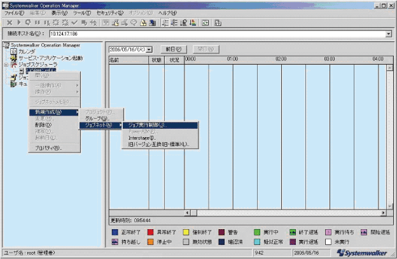
Task: Open the セキュリティ(S) menu
Action: point(110,13)
